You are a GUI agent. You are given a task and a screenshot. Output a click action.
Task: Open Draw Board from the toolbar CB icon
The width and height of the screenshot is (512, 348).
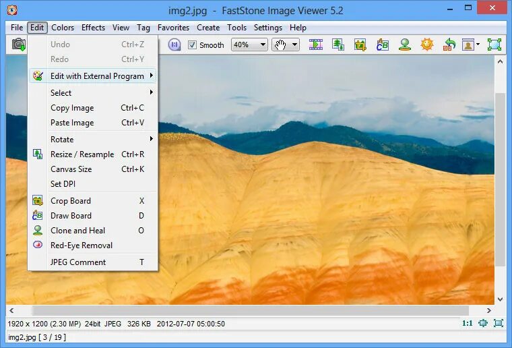(383, 45)
